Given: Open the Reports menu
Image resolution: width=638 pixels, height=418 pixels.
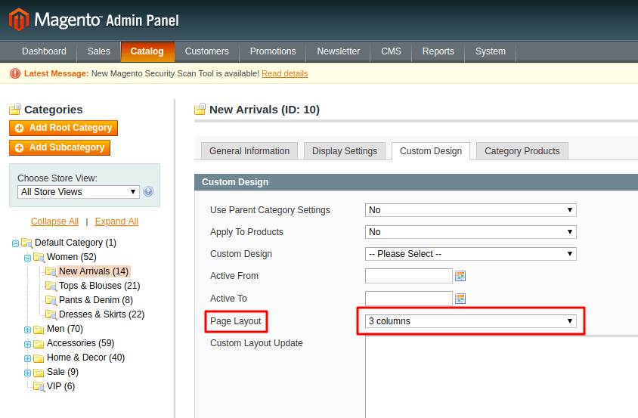Looking at the screenshot, I should (438, 51).
